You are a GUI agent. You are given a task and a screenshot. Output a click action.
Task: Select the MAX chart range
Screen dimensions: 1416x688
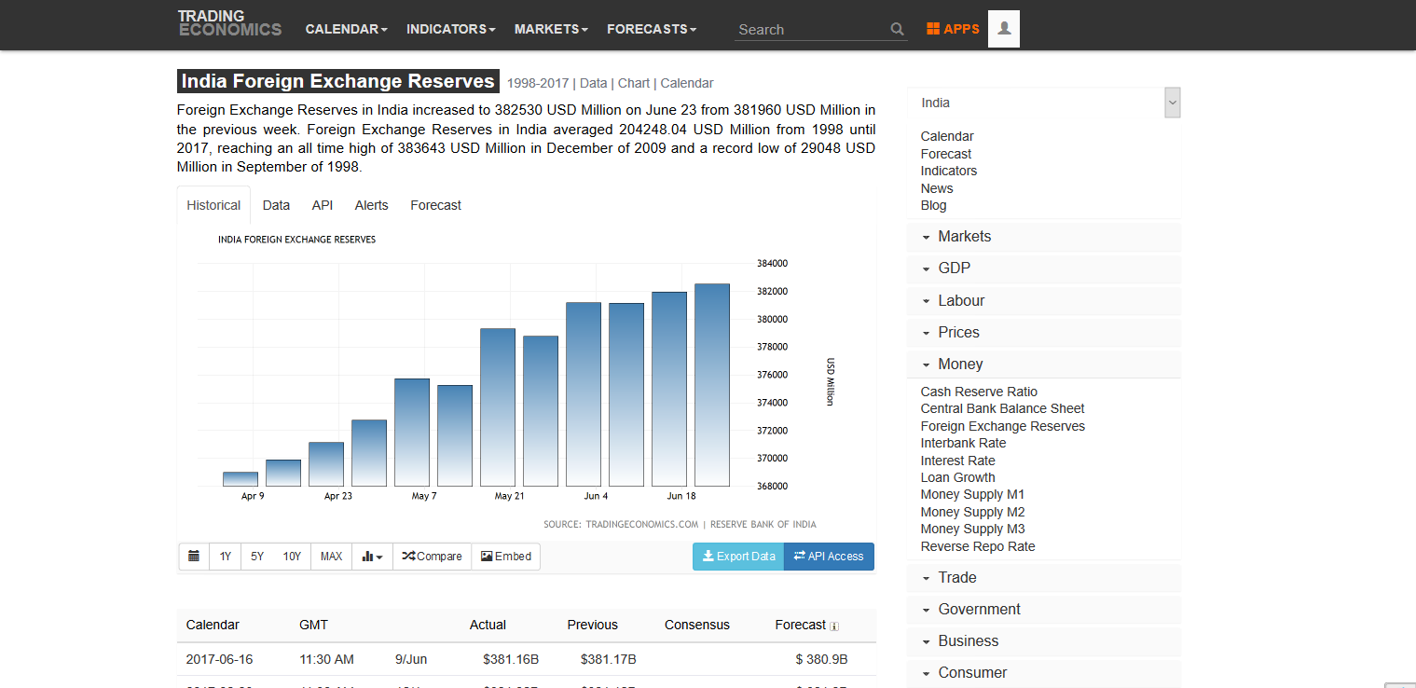click(x=331, y=557)
